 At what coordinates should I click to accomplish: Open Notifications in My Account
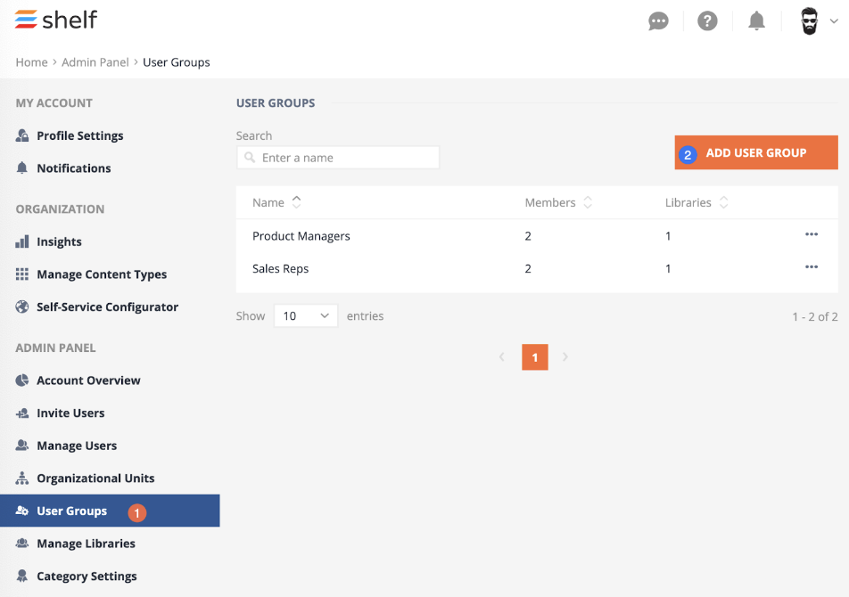pos(74,168)
